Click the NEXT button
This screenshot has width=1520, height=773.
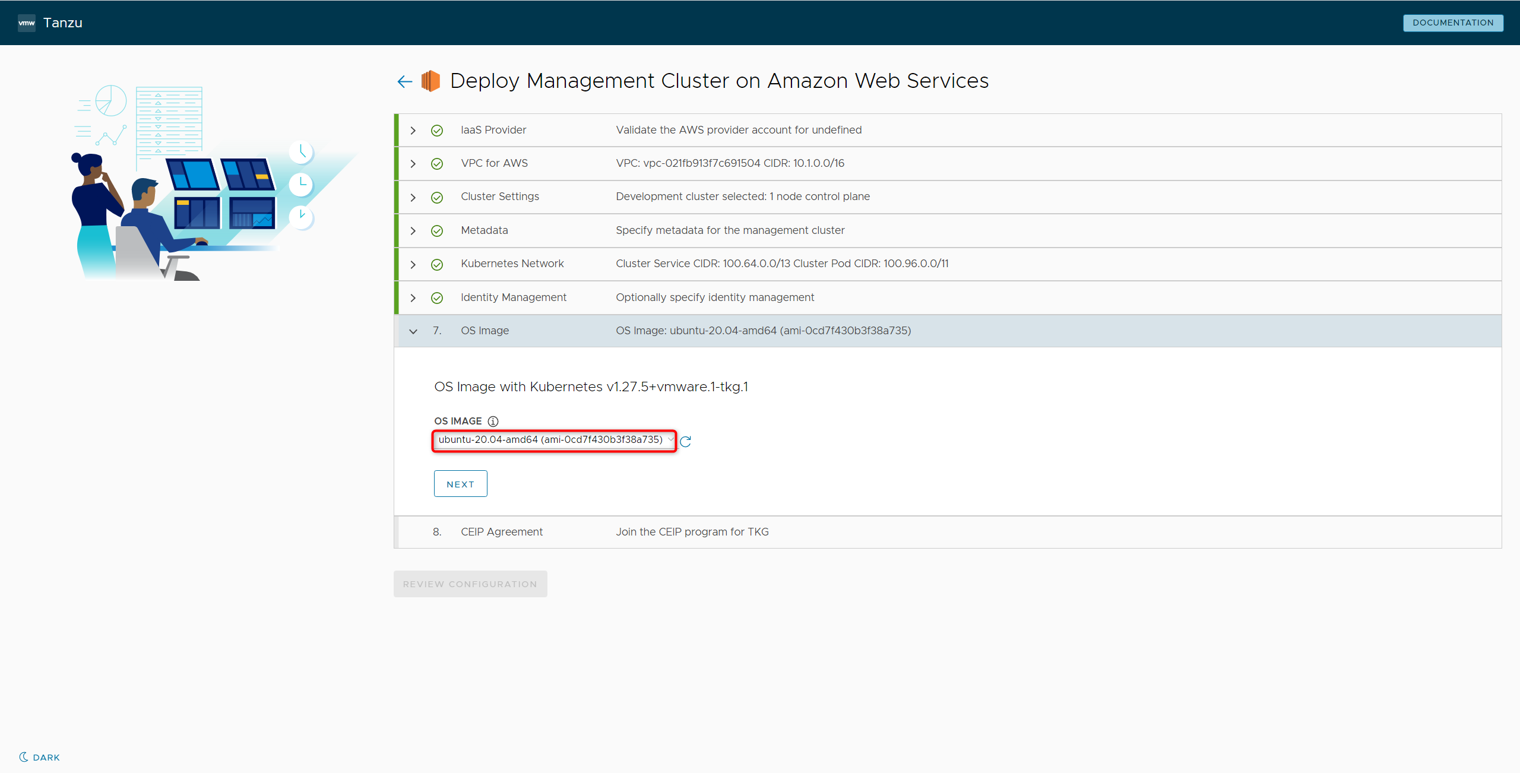click(460, 484)
